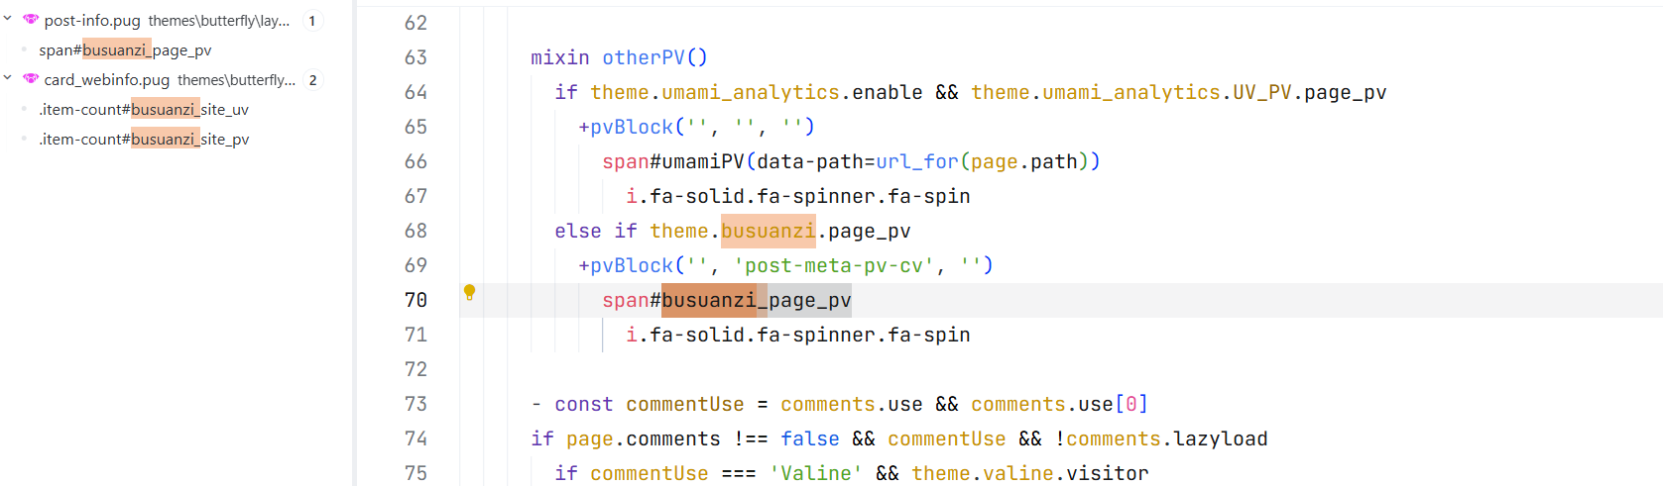Click the pug file icon beside post-info.pug

31,20
